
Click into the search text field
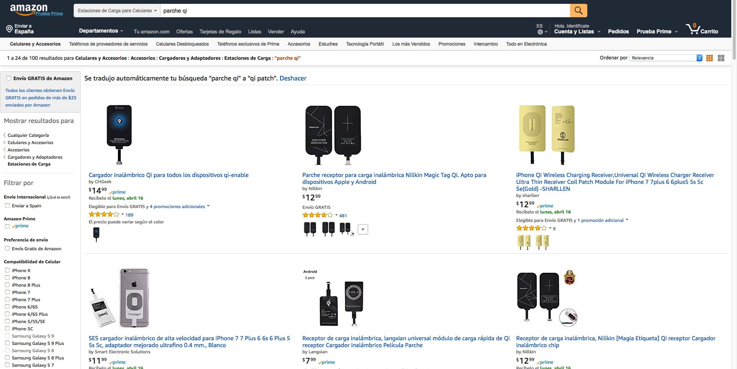click(365, 11)
